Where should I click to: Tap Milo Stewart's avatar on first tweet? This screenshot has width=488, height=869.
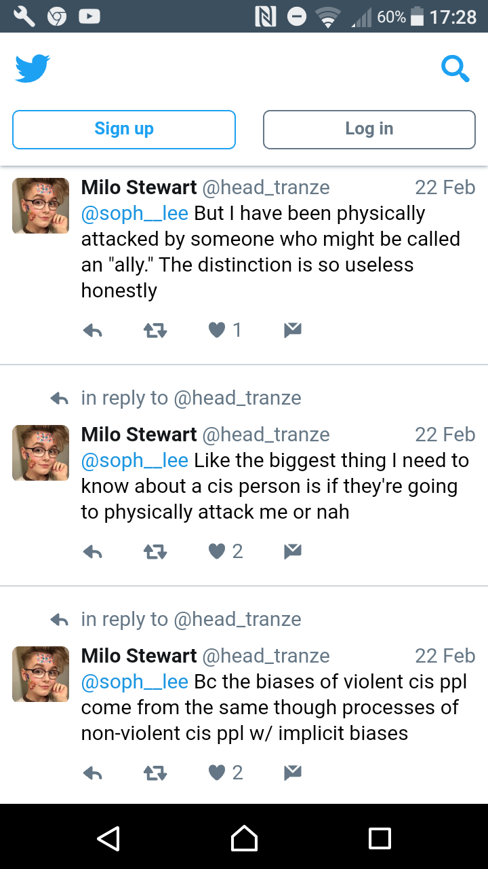41,206
